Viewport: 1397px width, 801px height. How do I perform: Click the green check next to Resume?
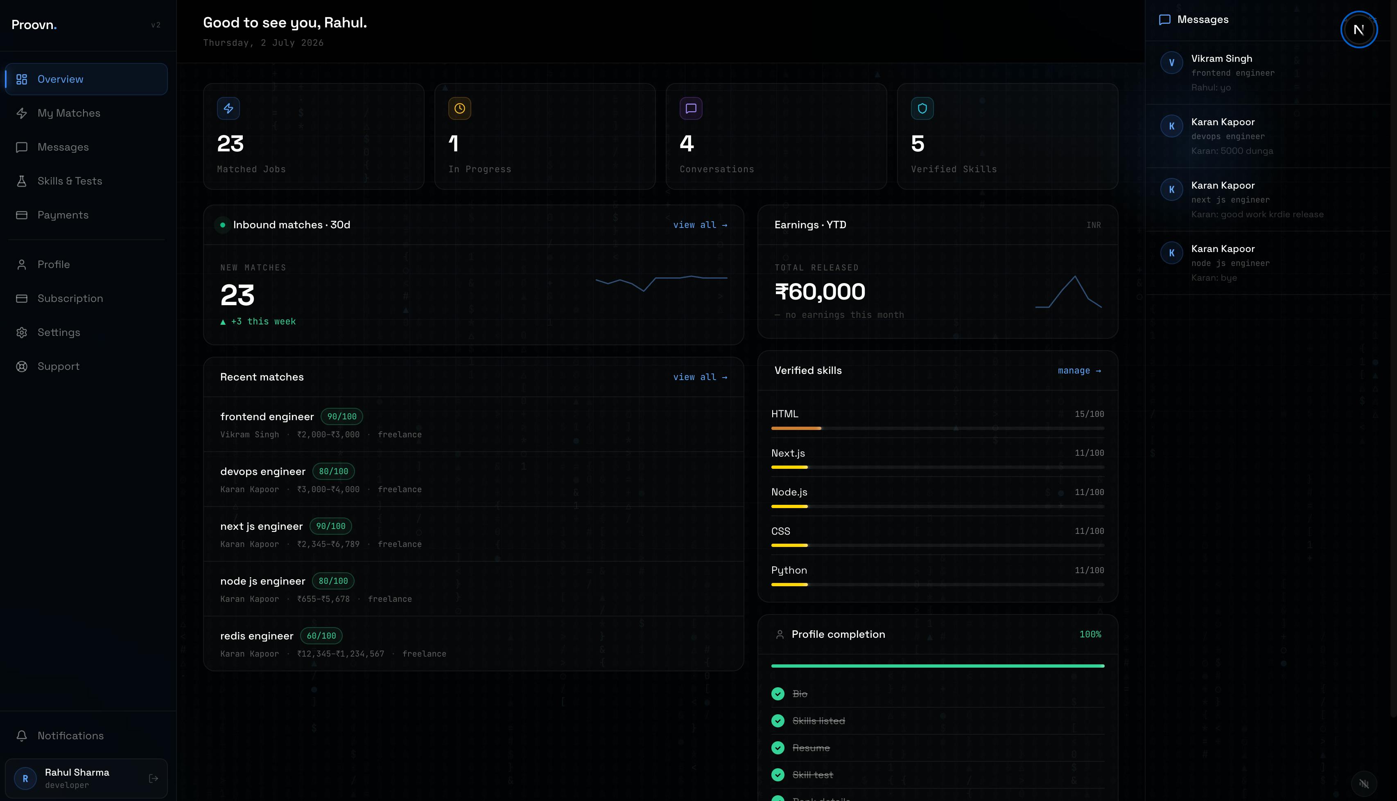[778, 748]
